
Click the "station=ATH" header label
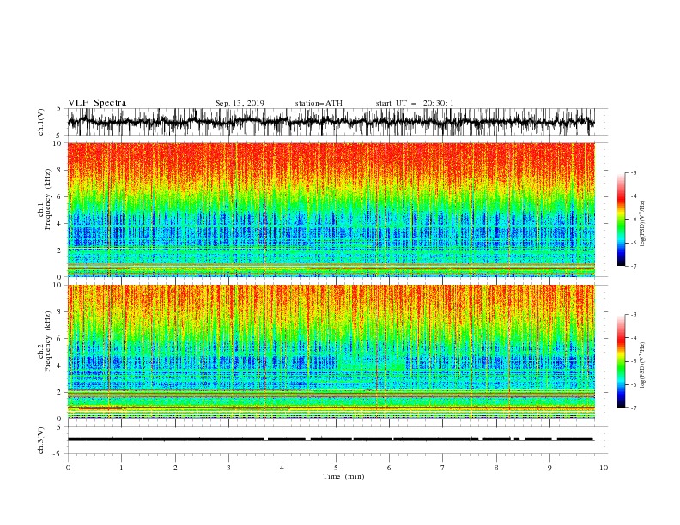coord(319,103)
